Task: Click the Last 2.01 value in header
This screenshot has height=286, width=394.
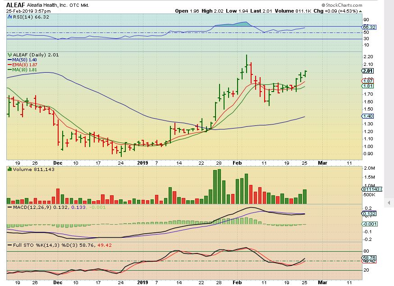Action: (261, 11)
